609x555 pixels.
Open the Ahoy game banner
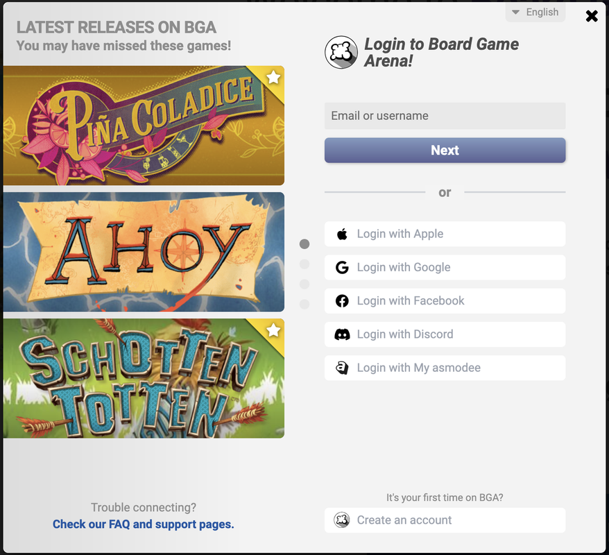click(x=144, y=252)
